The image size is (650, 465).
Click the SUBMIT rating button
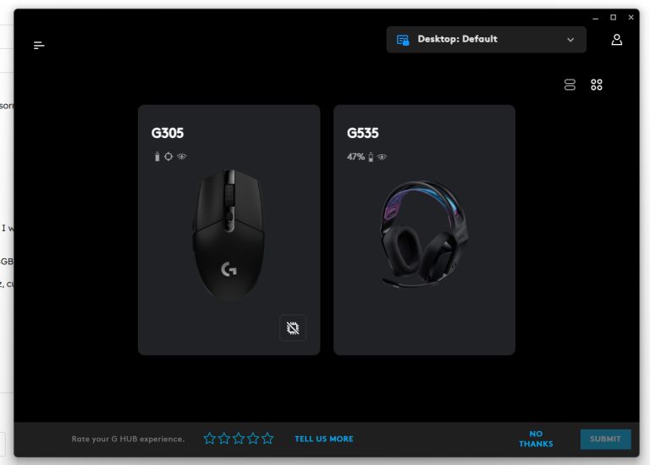coord(605,439)
